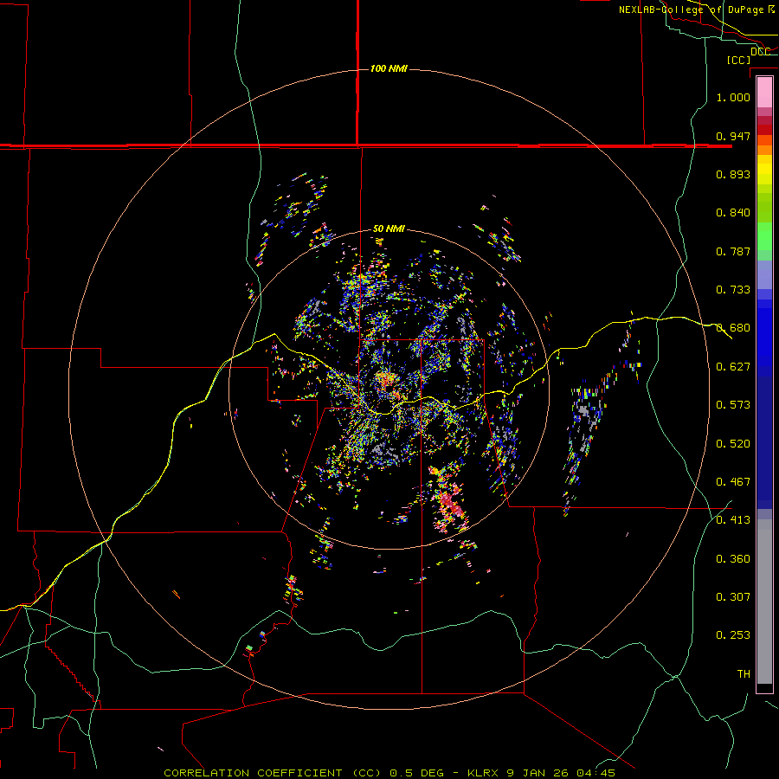
Task: Click the TH threshold label on legend
Action: tap(744, 673)
